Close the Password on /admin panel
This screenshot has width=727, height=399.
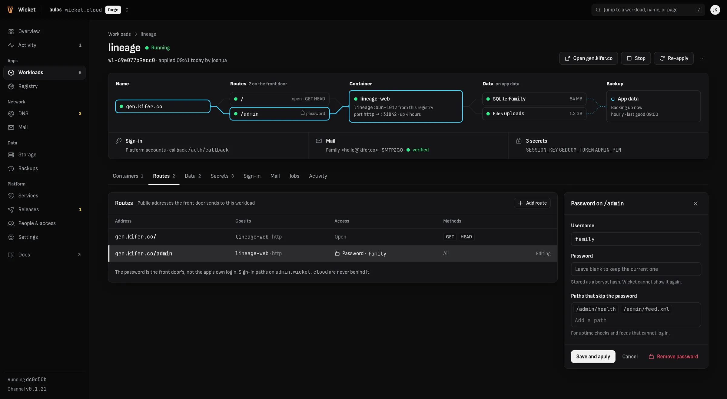pyautogui.click(x=695, y=203)
